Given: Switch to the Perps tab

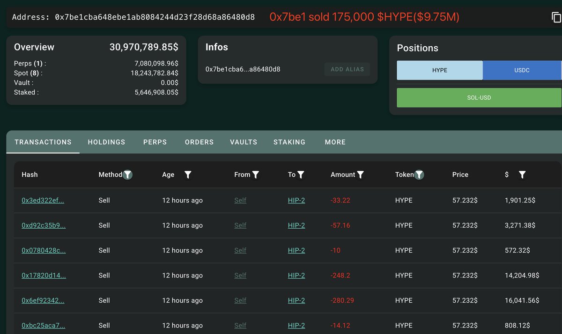Looking at the screenshot, I should pyautogui.click(x=155, y=142).
